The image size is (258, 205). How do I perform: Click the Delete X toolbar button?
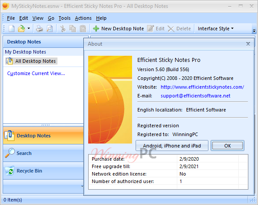179,29
